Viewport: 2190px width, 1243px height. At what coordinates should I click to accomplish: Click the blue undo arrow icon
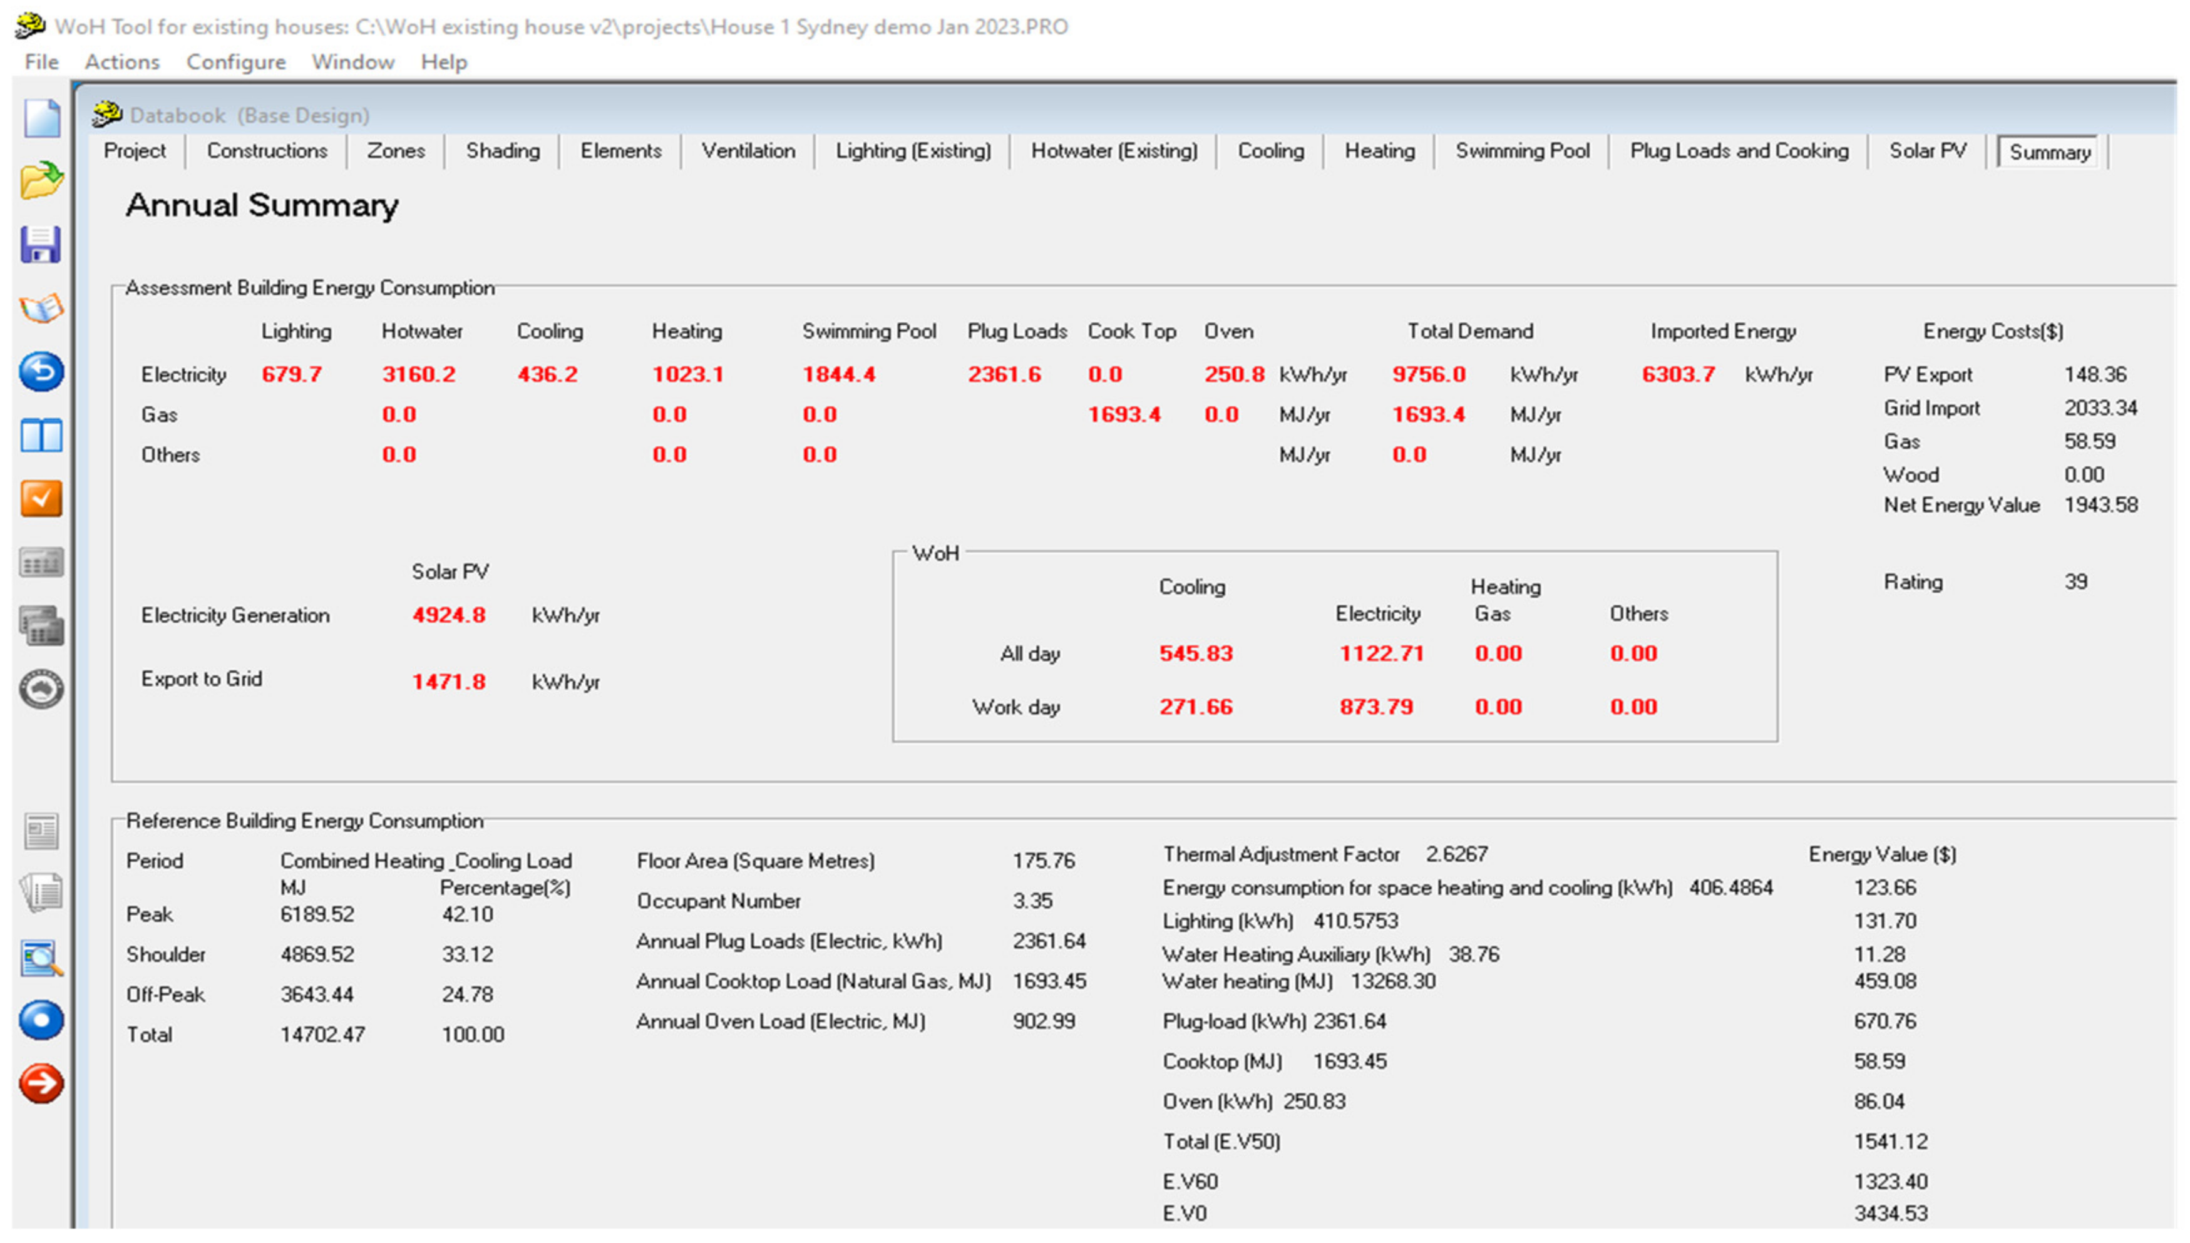[41, 371]
